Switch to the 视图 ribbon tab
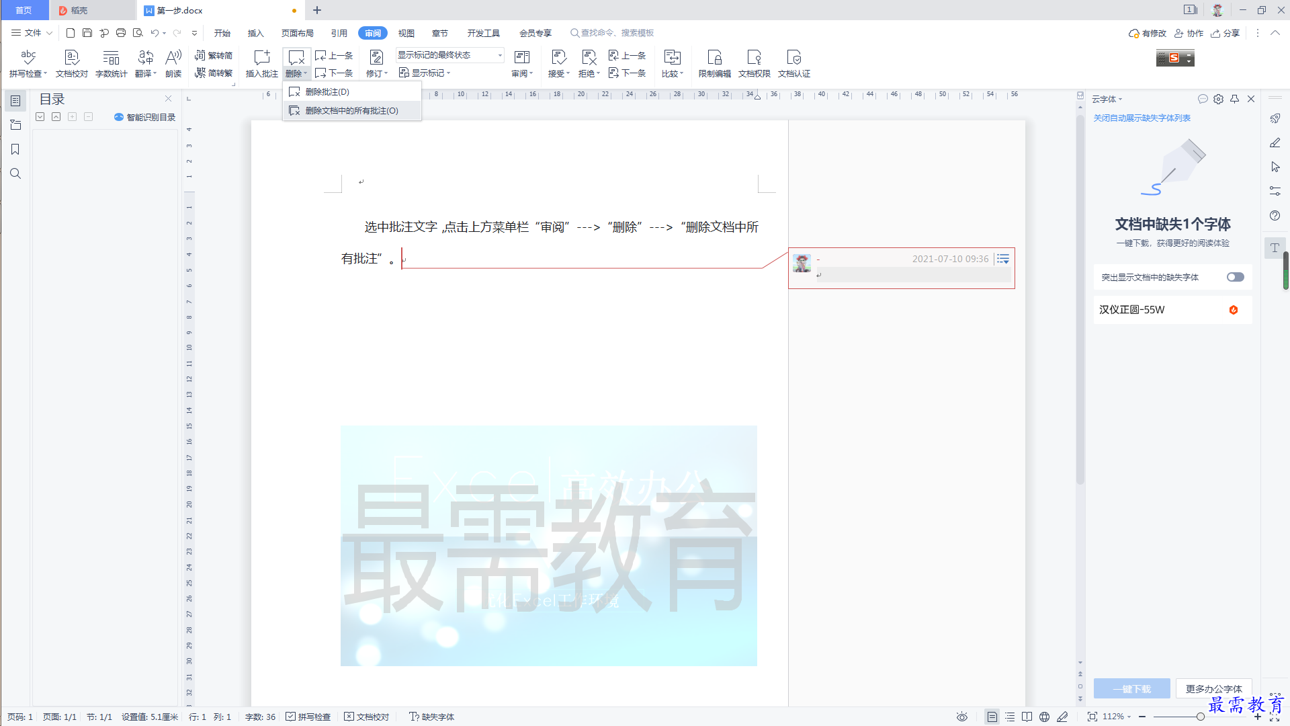The height and width of the screenshot is (726, 1290). point(406,33)
